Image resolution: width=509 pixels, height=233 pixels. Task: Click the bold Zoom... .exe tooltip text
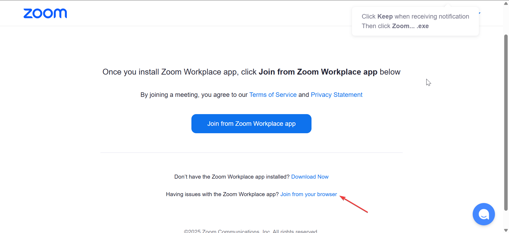[x=410, y=26]
